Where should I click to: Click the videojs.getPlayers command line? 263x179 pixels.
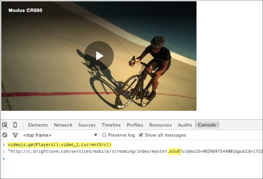[59, 145]
